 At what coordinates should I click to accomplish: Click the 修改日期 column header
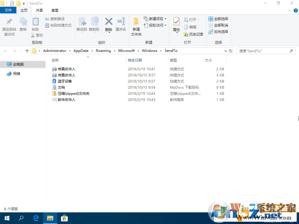point(134,60)
